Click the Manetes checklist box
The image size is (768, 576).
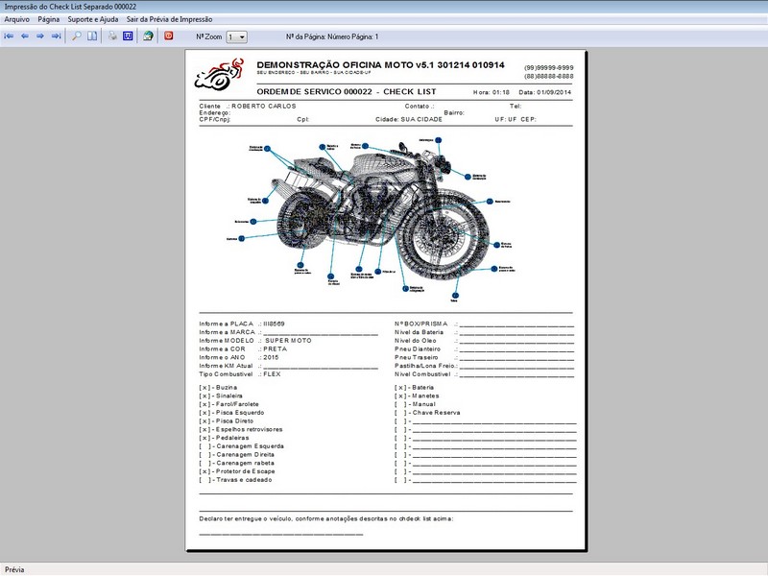pyautogui.click(x=400, y=396)
